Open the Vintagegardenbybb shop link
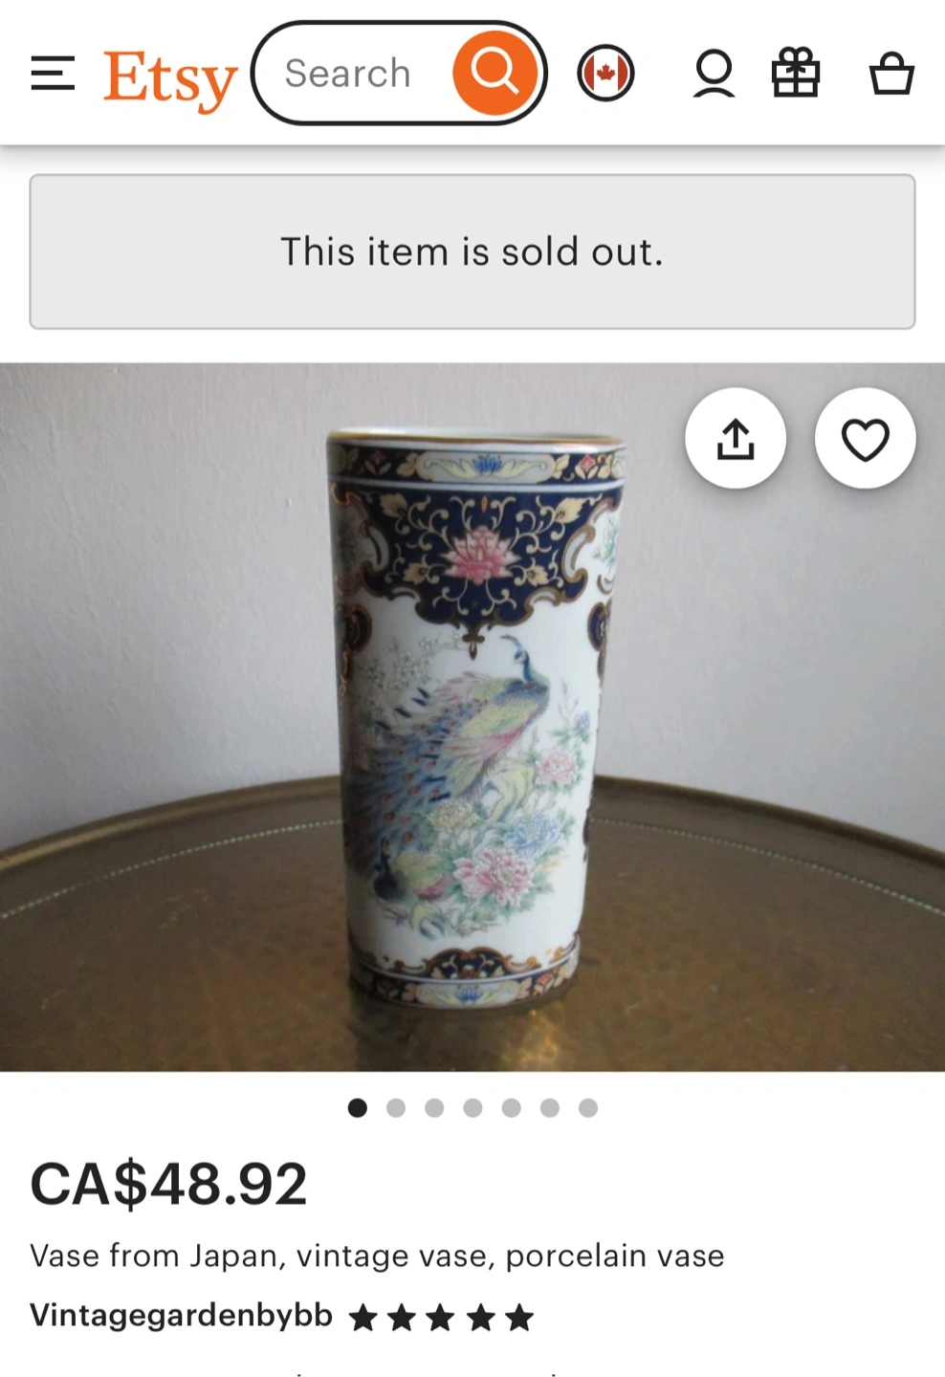This screenshot has height=1377, width=945. (x=181, y=1315)
